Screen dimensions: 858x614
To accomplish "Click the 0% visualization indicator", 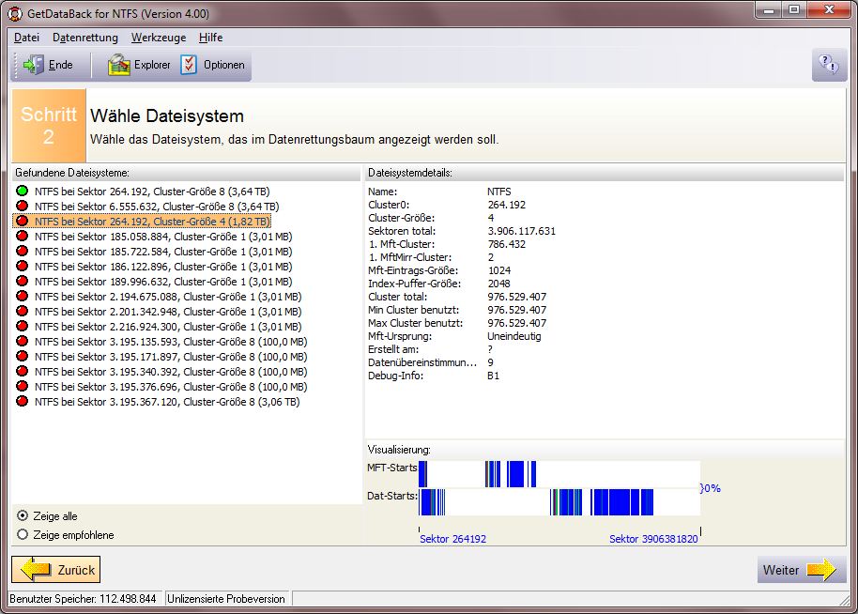I will 711,487.
